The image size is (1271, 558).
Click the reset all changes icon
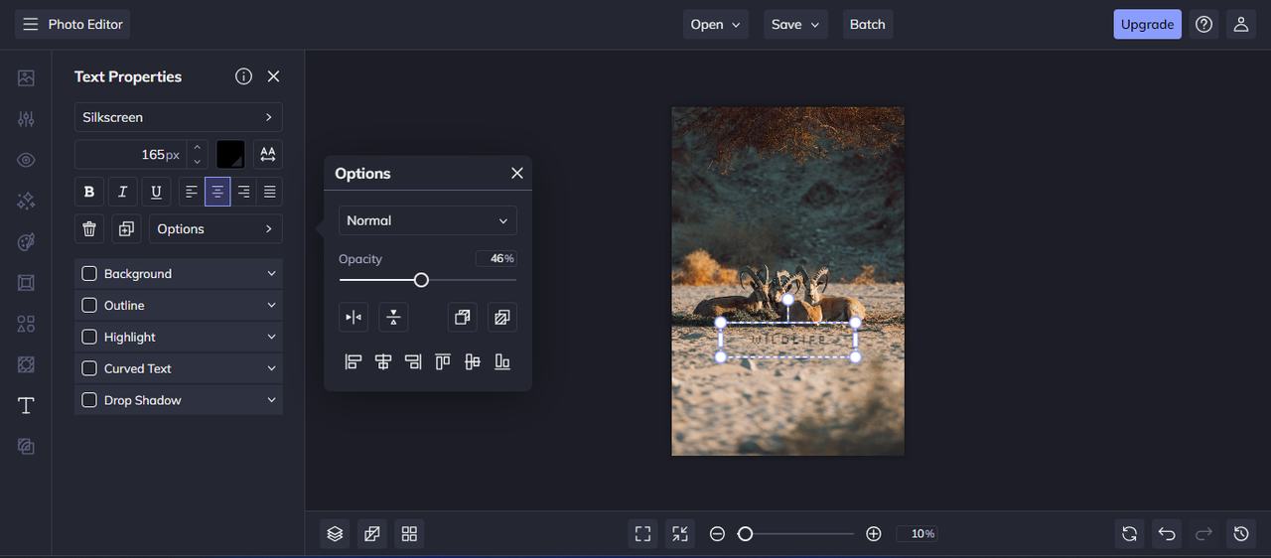point(1129,534)
